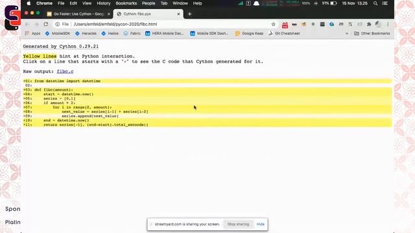Click the dark square extension icon
Screen dimensions: 415x233
click(x=322, y=24)
